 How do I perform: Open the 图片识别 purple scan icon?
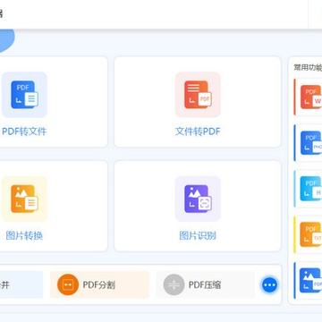(198, 199)
